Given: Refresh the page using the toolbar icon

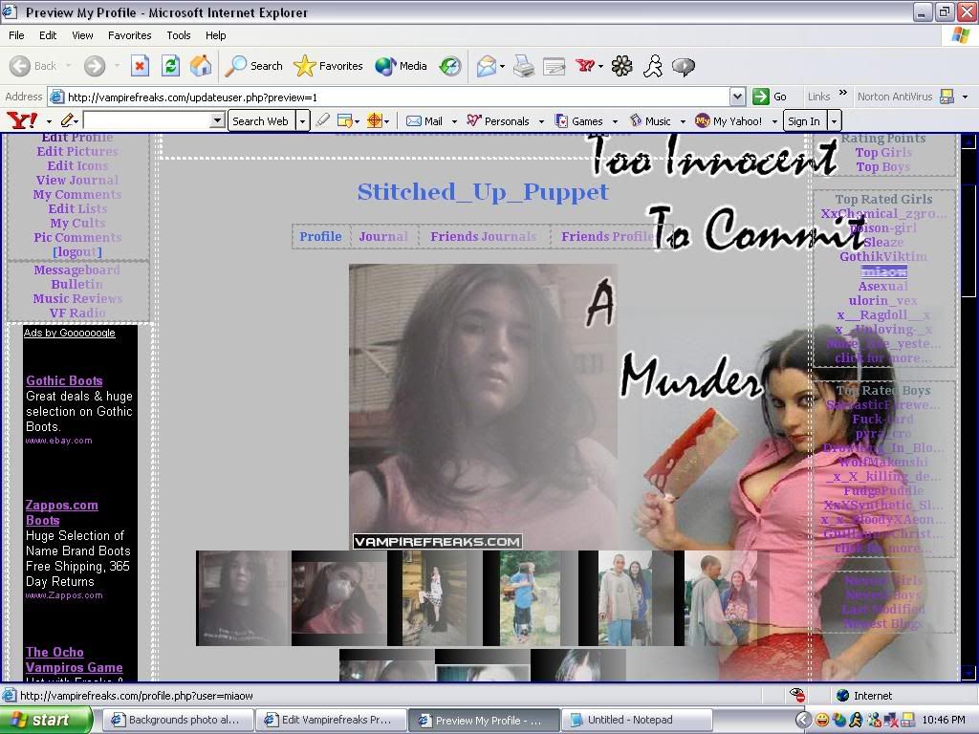Looking at the screenshot, I should click(170, 66).
